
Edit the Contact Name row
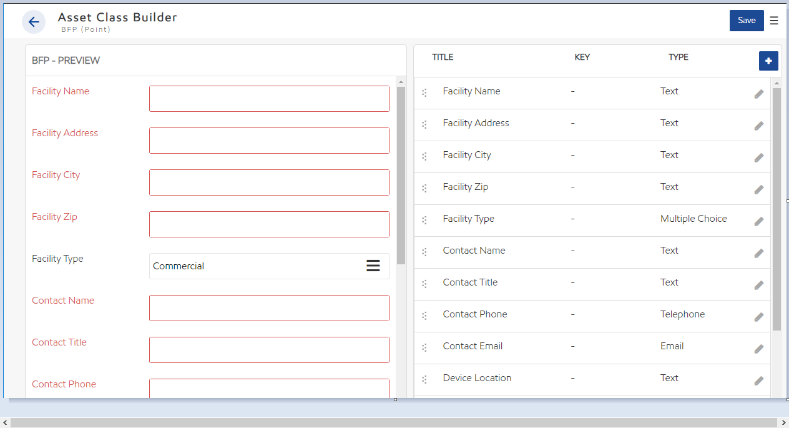pos(758,253)
